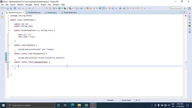Open the Window menu
This screenshot has width=192, height=108.
click(56, 5)
